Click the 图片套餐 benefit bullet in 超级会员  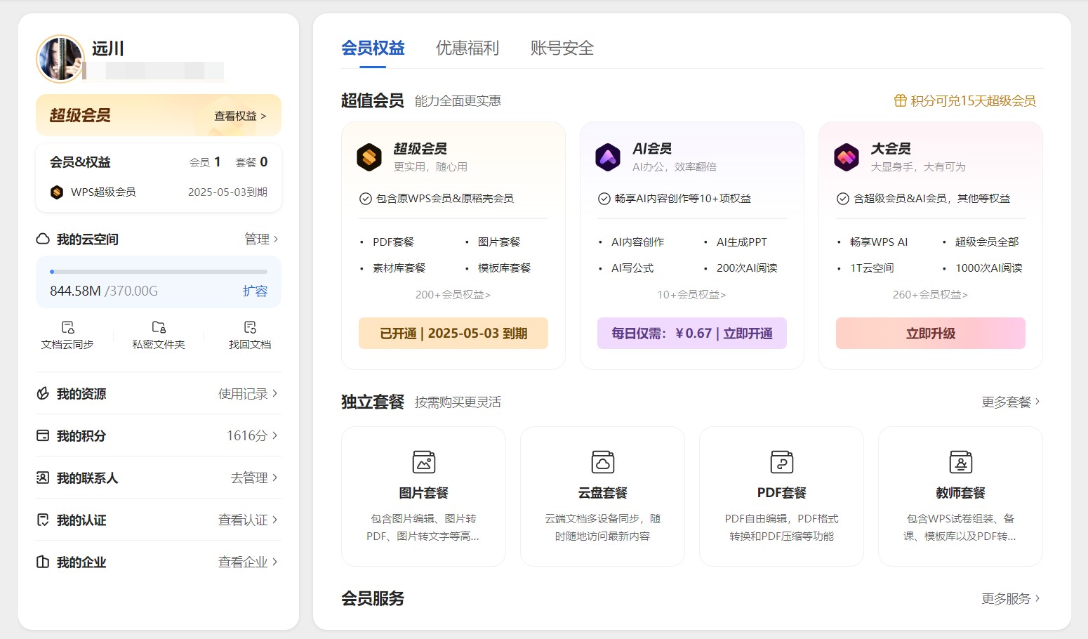[x=499, y=242]
